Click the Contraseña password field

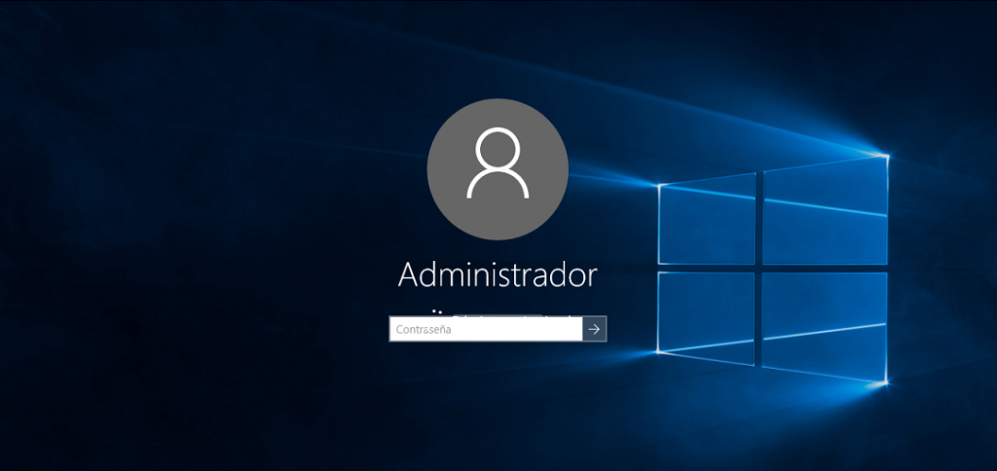[486, 329]
